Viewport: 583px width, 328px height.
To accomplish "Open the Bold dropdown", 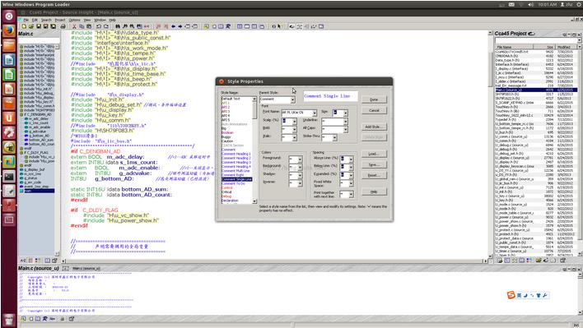I will (x=295, y=129).
